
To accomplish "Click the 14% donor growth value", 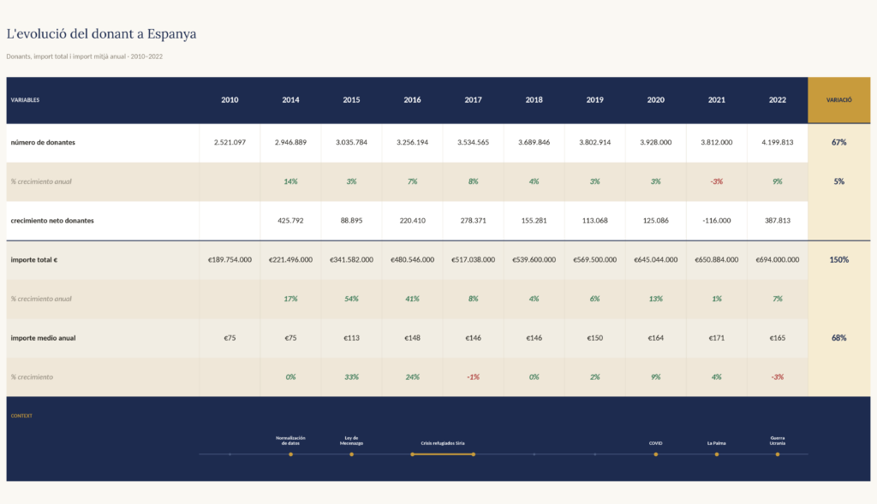I will click(x=291, y=181).
